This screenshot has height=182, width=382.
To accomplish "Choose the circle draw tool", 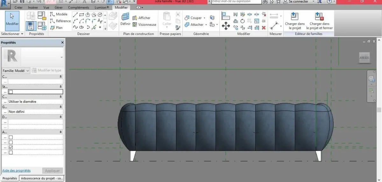I will [x=100, y=15].
